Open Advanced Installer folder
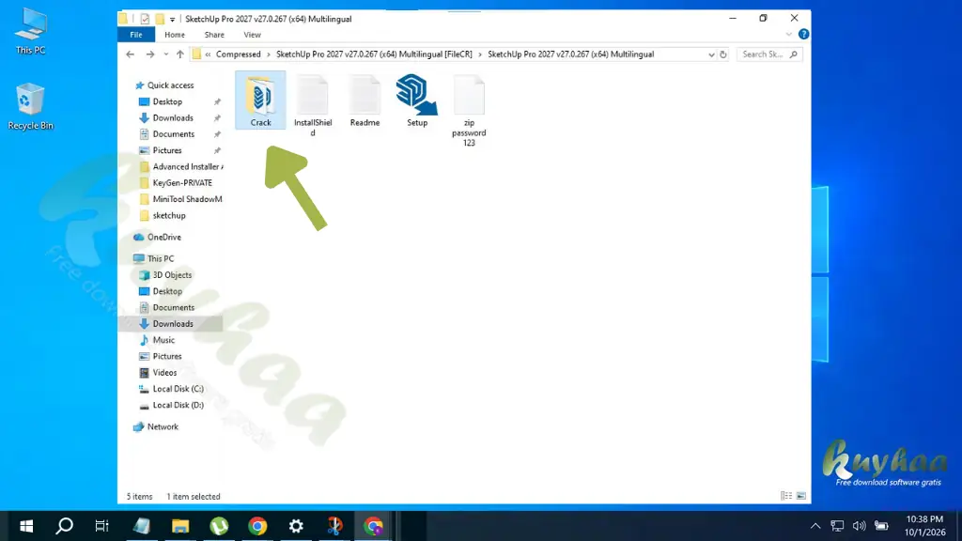The height and width of the screenshot is (541, 962). 181,167
